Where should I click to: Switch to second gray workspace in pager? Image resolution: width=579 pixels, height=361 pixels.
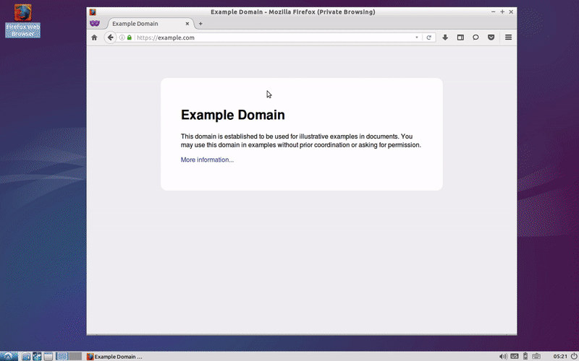(75, 356)
